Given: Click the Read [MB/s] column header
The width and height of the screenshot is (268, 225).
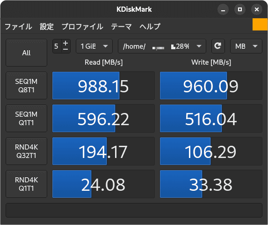Looking at the screenshot, I should tap(103, 62).
